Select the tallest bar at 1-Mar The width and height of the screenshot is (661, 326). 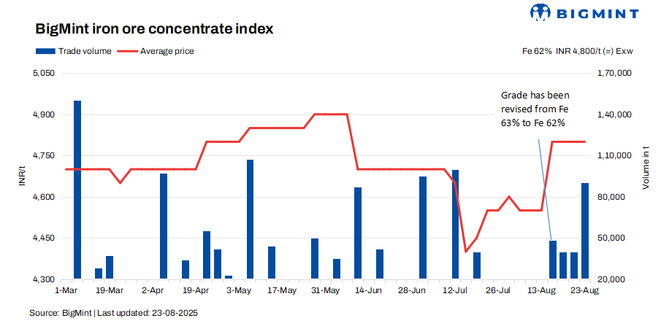coord(77,190)
